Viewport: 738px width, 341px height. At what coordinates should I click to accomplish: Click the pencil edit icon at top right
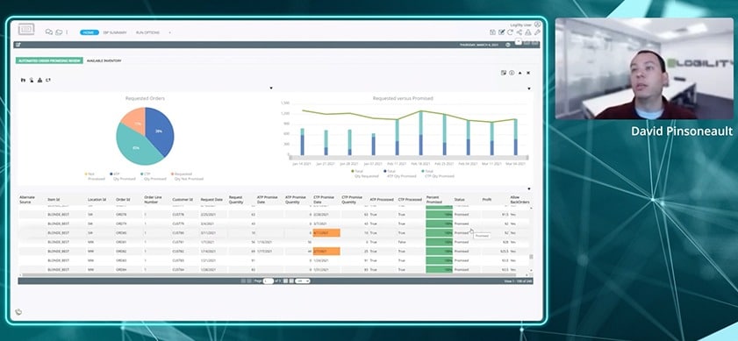point(537,32)
